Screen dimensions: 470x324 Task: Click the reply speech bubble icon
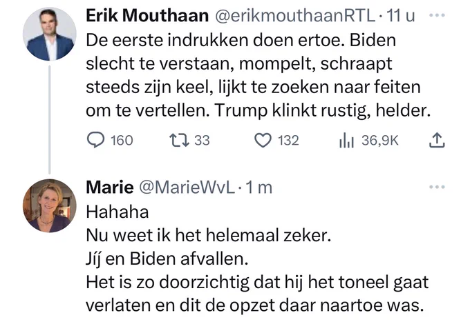click(95, 140)
